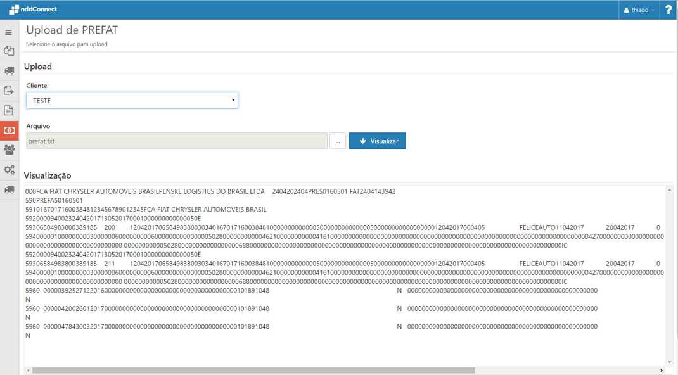
Task: Select the highlighted money icon in sidebar
Action: pyautogui.click(x=9, y=130)
